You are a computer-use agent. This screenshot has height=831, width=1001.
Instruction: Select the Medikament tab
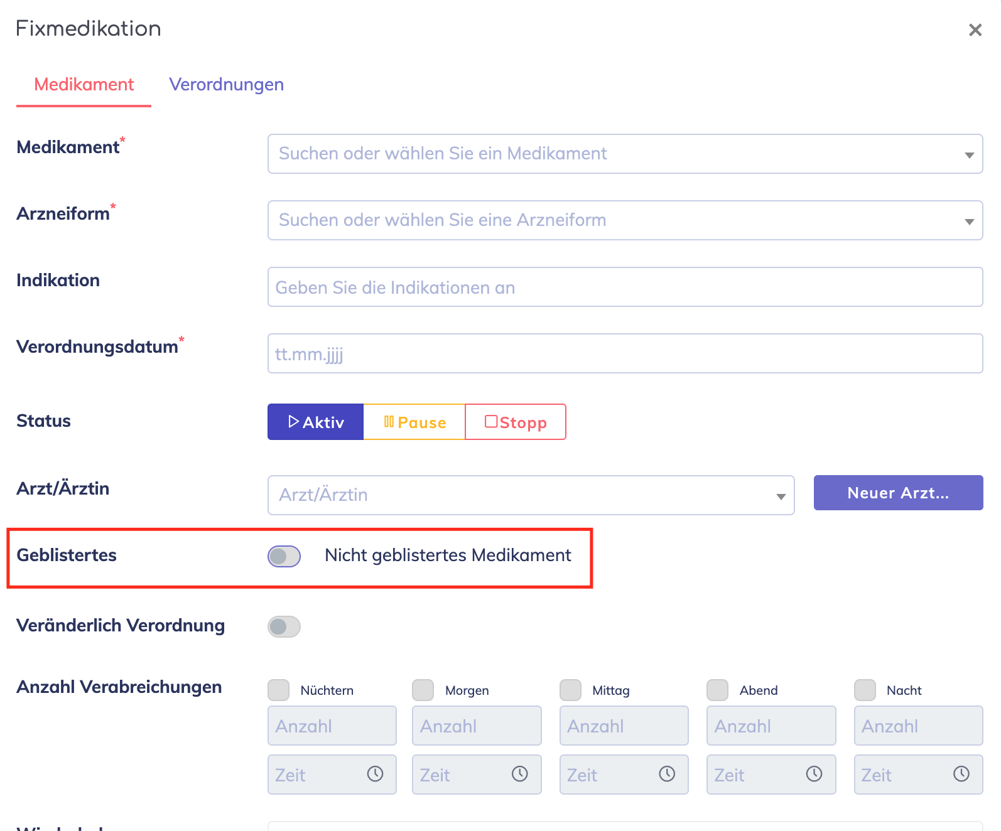[84, 85]
